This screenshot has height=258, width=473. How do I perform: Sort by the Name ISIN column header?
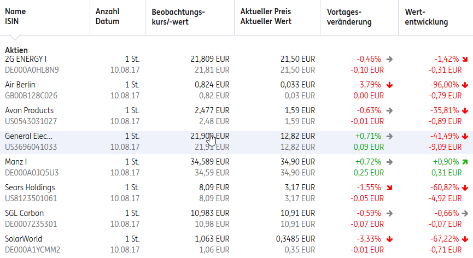[x=15, y=16]
